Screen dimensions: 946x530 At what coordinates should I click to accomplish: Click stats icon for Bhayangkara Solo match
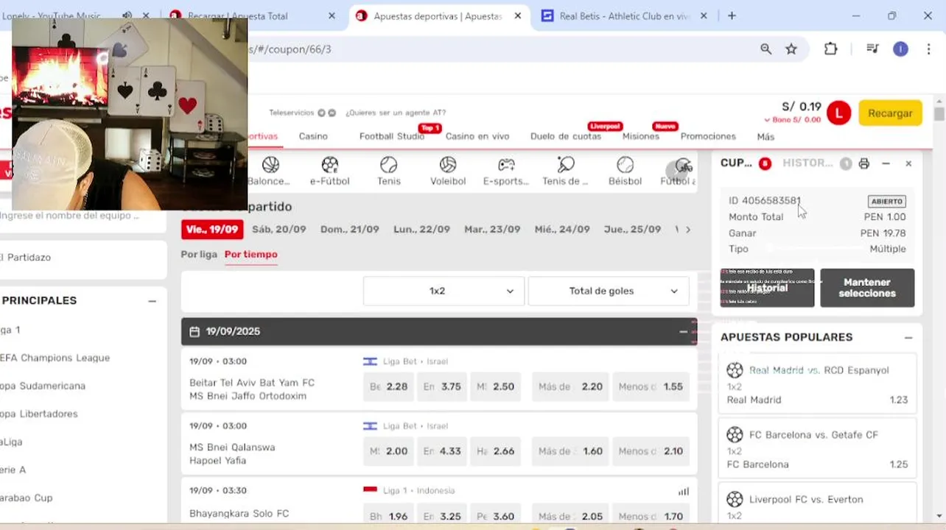pyautogui.click(x=684, y=491)
